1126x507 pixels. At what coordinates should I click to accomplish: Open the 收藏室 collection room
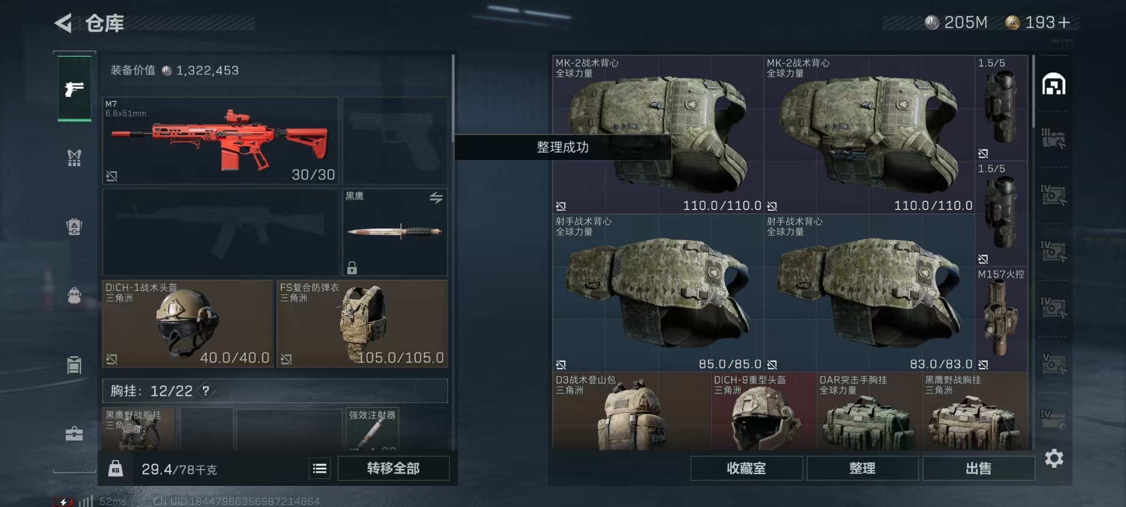pyautogui.click(x=746, y=468)
